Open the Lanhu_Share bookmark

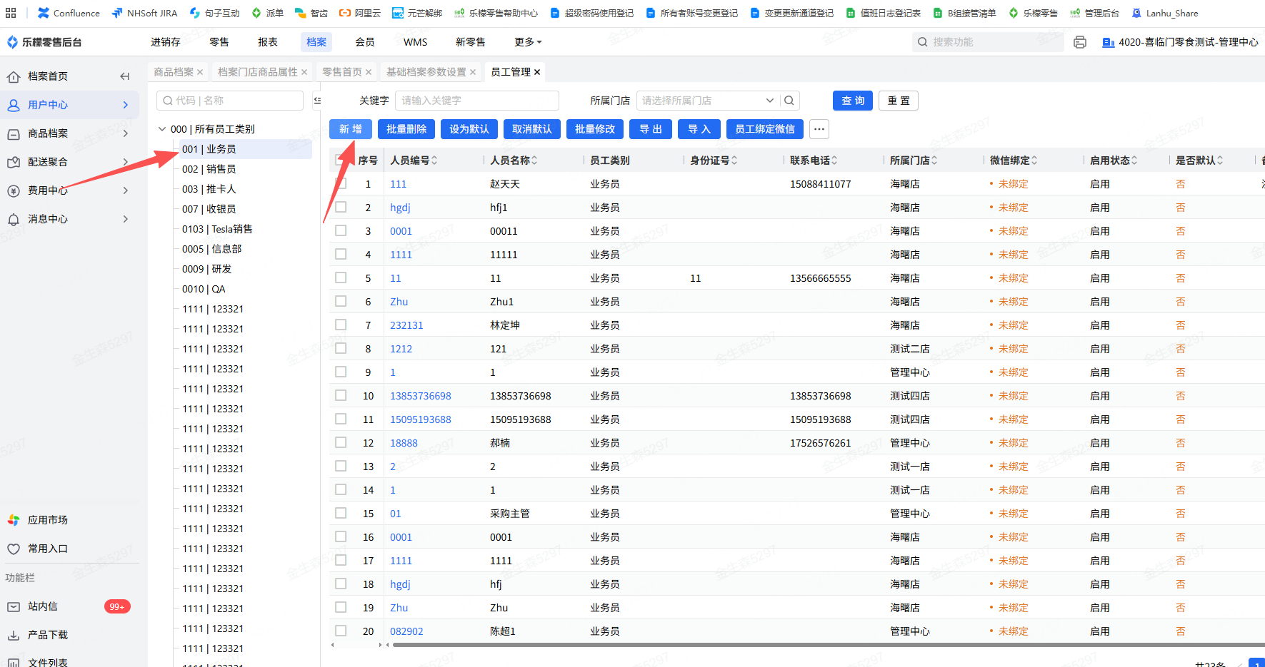coord(1165,13)
